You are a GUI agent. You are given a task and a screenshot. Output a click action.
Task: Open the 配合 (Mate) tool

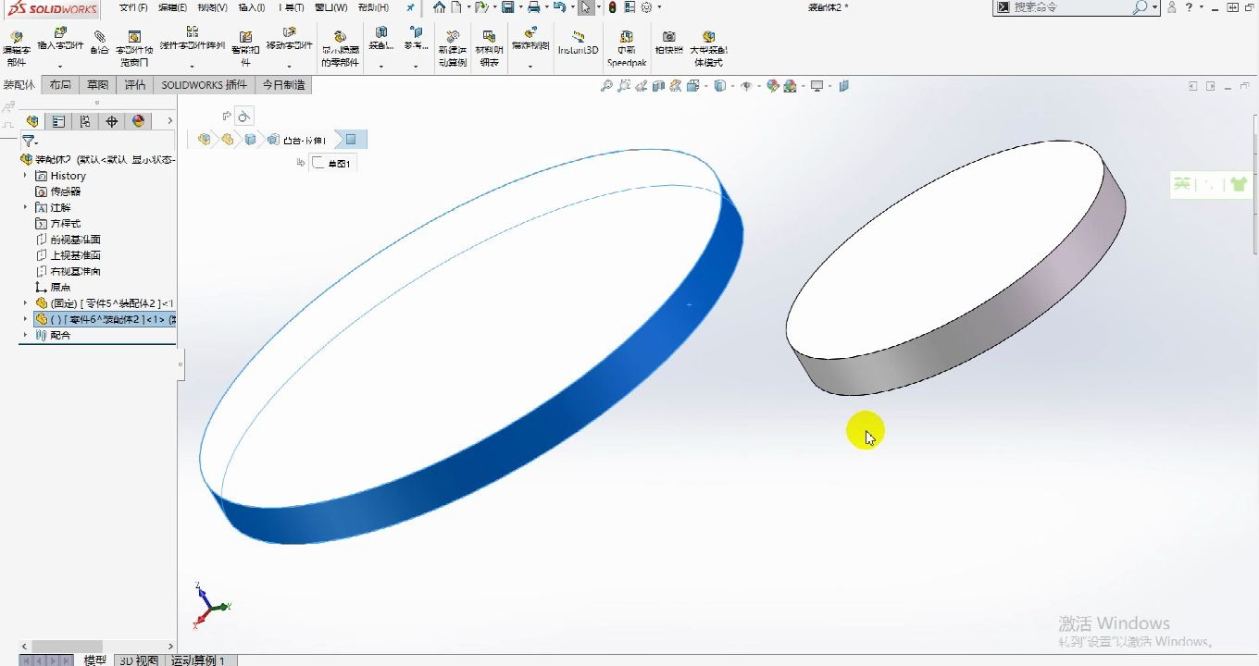(97, 42)
